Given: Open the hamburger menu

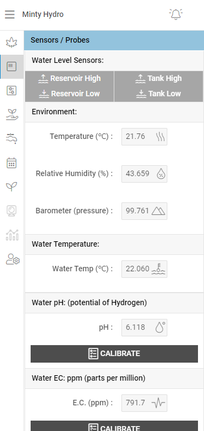Looking at the screenshot, I should tap(10, 14).
